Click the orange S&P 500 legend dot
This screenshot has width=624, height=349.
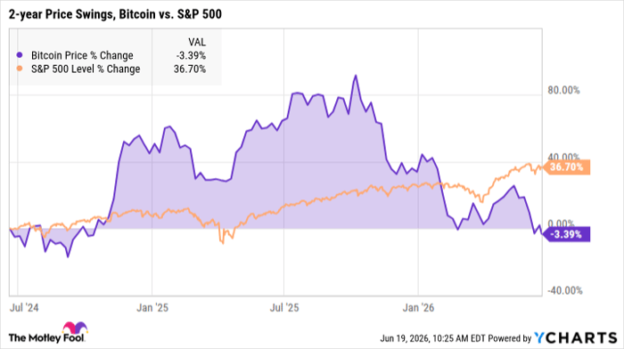20,69
